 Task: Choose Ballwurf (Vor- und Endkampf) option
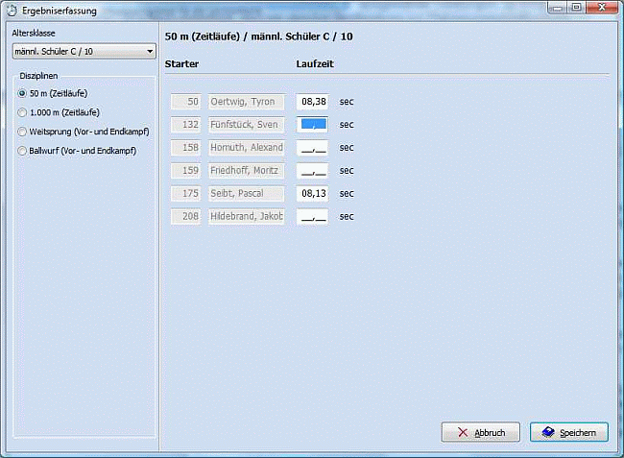(x=22, y=151)
